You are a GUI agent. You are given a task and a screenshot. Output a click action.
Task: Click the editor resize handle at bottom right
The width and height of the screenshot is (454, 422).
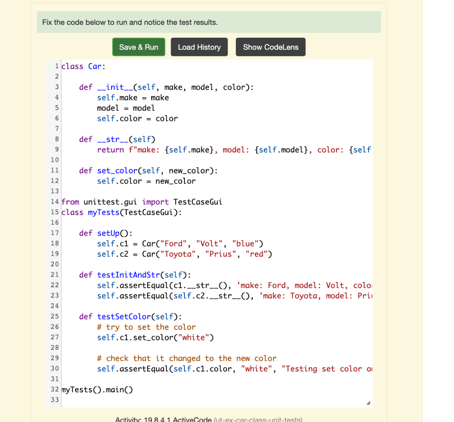[368, 402]
